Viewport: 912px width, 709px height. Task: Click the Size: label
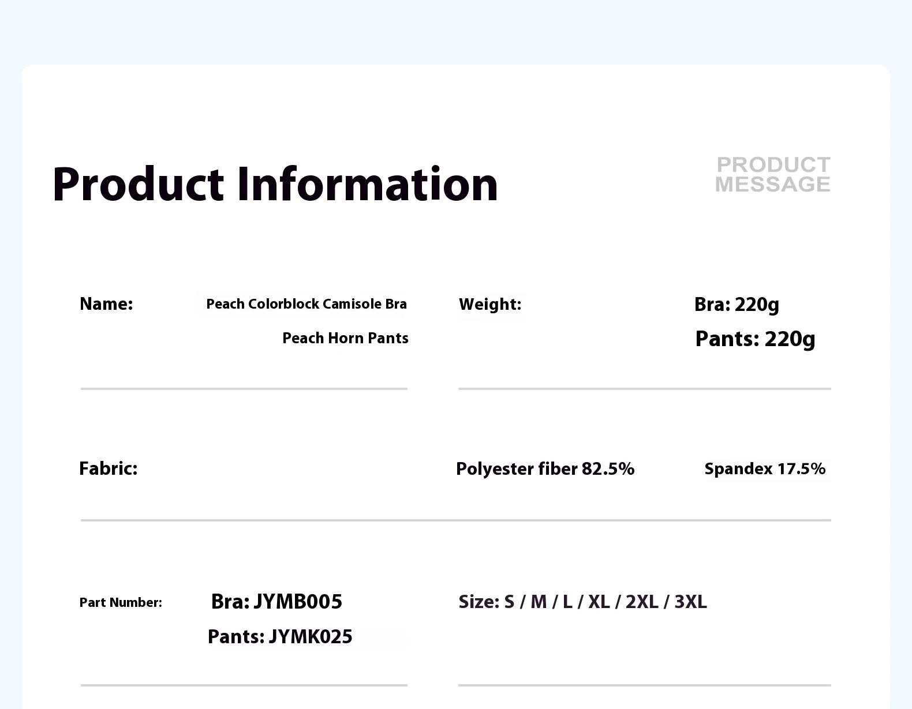(479, 602)
